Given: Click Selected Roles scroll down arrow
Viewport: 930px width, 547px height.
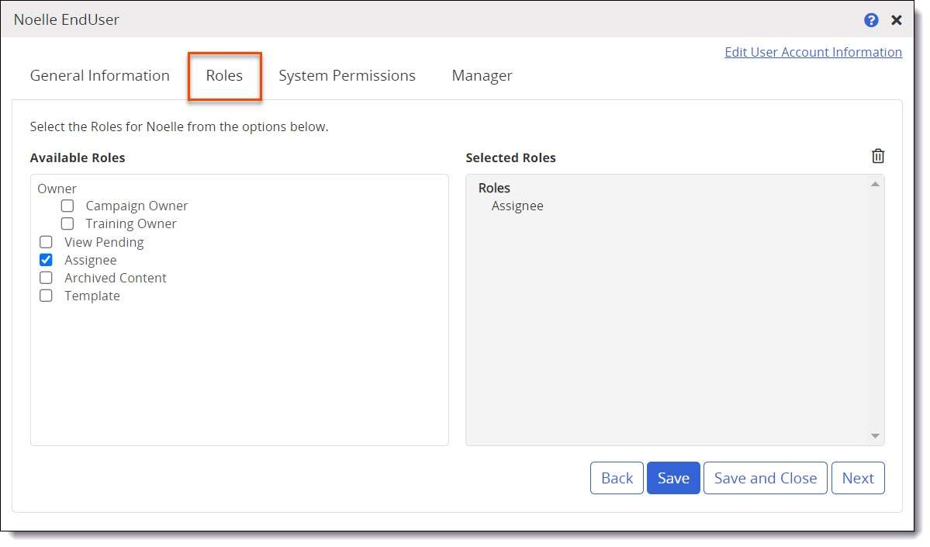Looking at the screenshot, I should coord(875,436).
